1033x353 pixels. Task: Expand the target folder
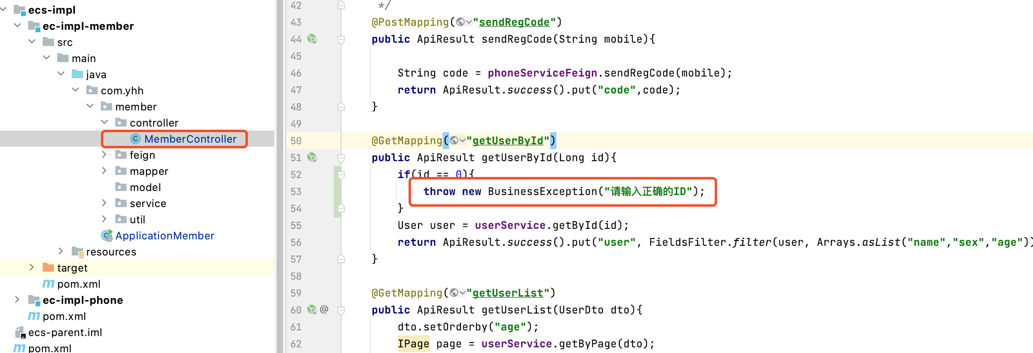(x=32, y=267)
